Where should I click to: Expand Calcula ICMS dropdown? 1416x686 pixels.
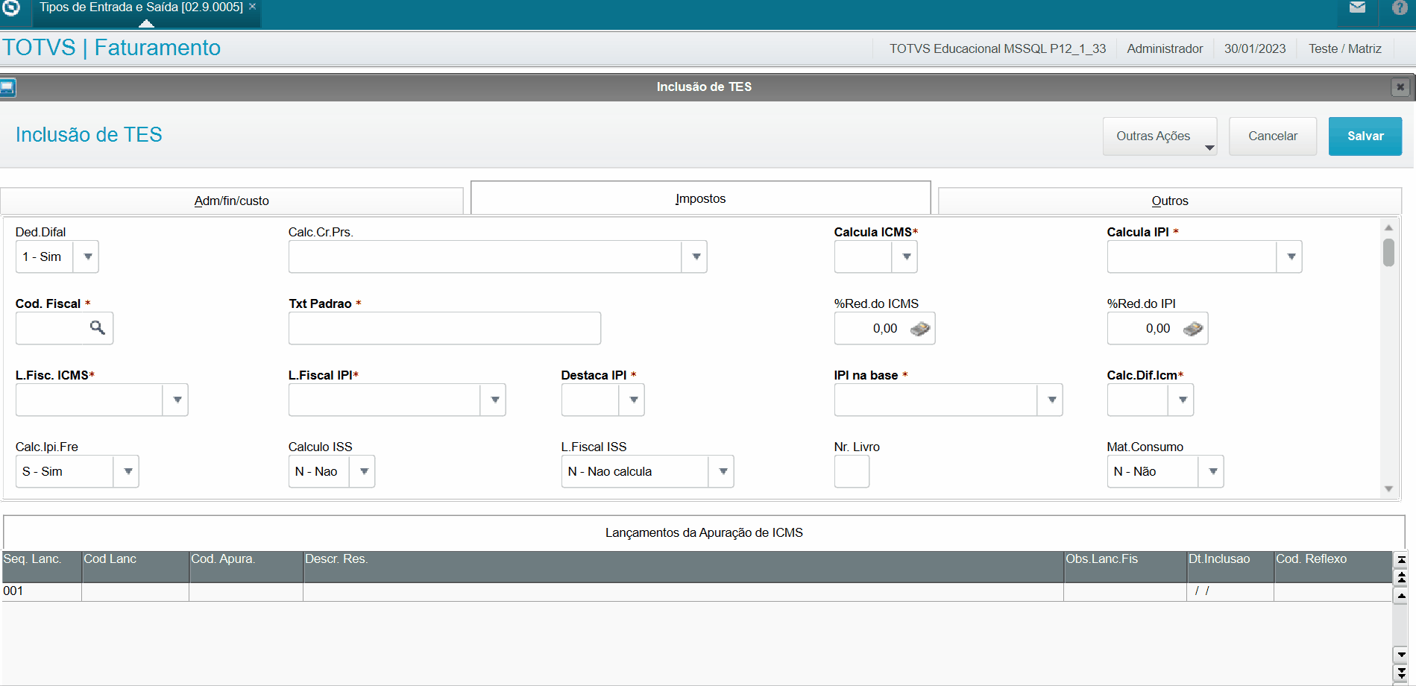pos(906,257)
